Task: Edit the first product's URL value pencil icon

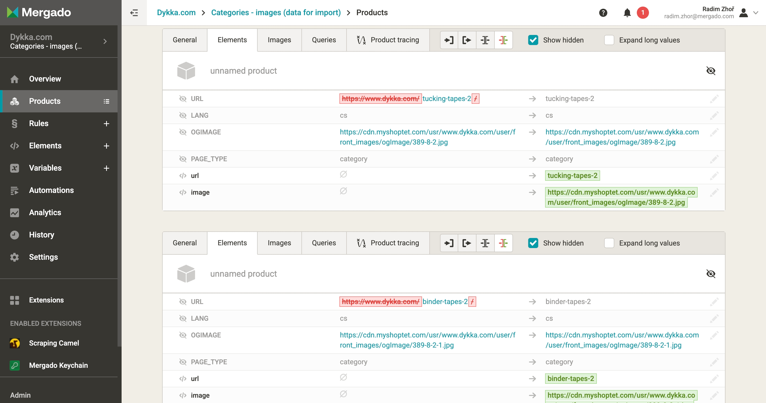Action: [714, 99]
